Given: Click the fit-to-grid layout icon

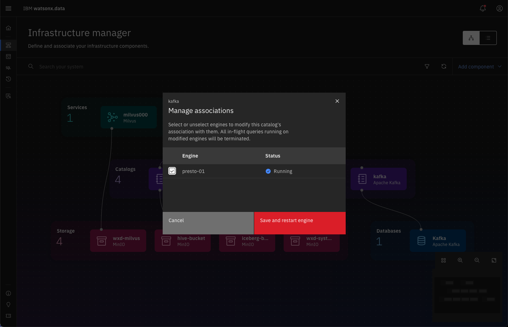Looking at the screenshot, I should (x=443, y=260).
